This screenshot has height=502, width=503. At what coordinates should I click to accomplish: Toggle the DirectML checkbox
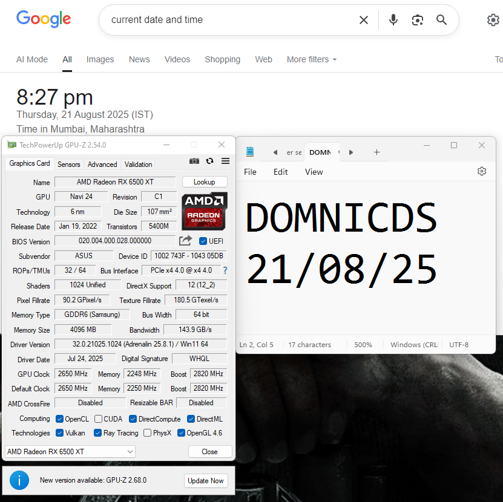coord(191,419)
